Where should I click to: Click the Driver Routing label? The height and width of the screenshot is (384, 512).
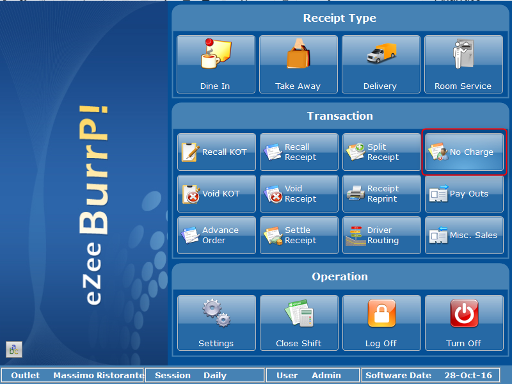[383, 235]
